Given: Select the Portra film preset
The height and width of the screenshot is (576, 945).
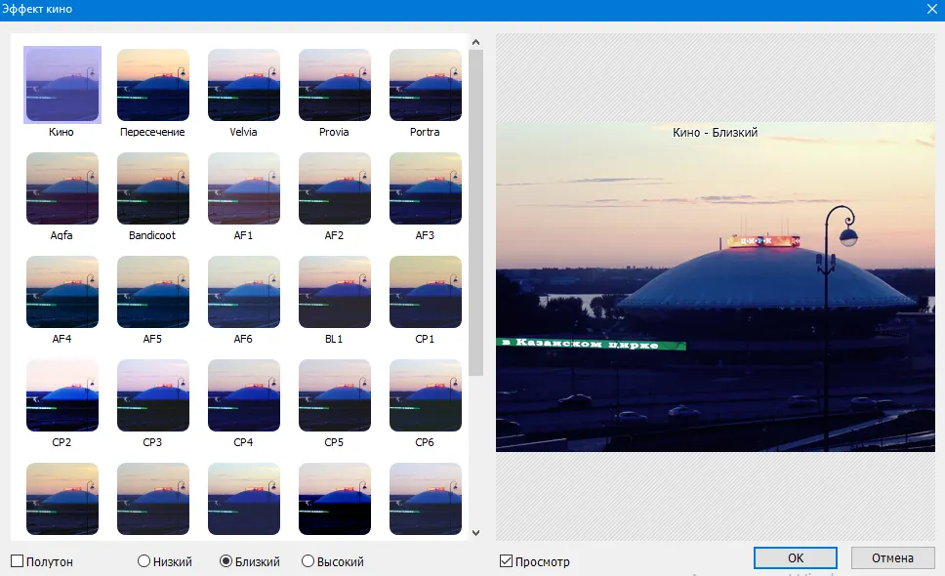Looking at the screenshot, I should click(x=426, y=85).
